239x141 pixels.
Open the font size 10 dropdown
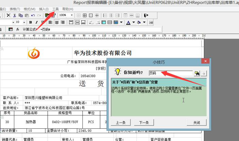(x=24, y=22)
